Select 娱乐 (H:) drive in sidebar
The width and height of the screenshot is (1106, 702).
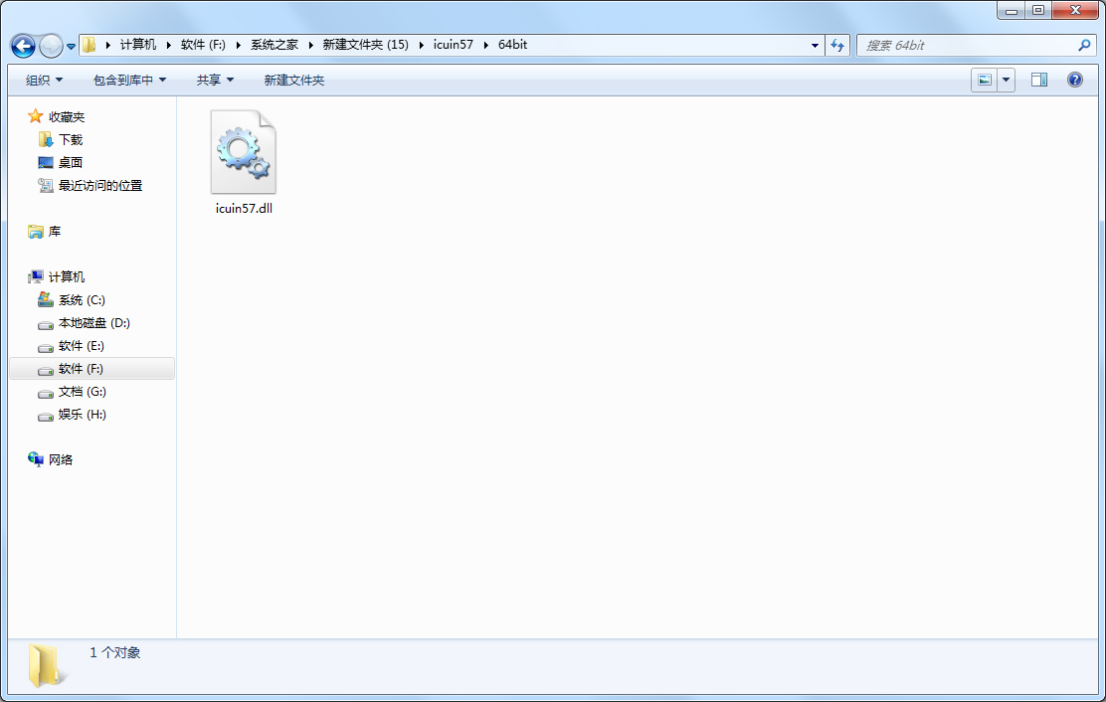(x=82, y=415)
